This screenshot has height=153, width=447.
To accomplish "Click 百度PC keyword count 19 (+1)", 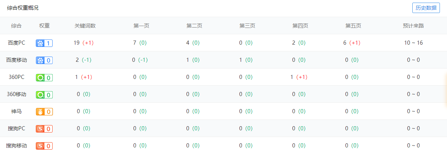I will (84, 43).
